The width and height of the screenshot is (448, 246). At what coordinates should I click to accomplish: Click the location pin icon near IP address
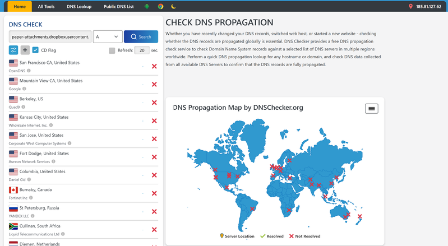(411, 7)
